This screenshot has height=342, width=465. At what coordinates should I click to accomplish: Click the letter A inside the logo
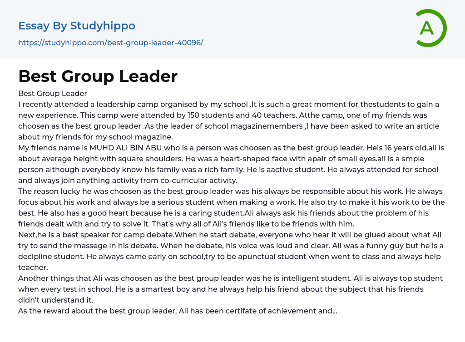pyautogui.click(x=426, y=28)
